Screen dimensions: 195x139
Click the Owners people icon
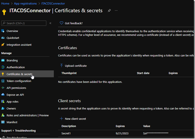(x=3, y=108)
